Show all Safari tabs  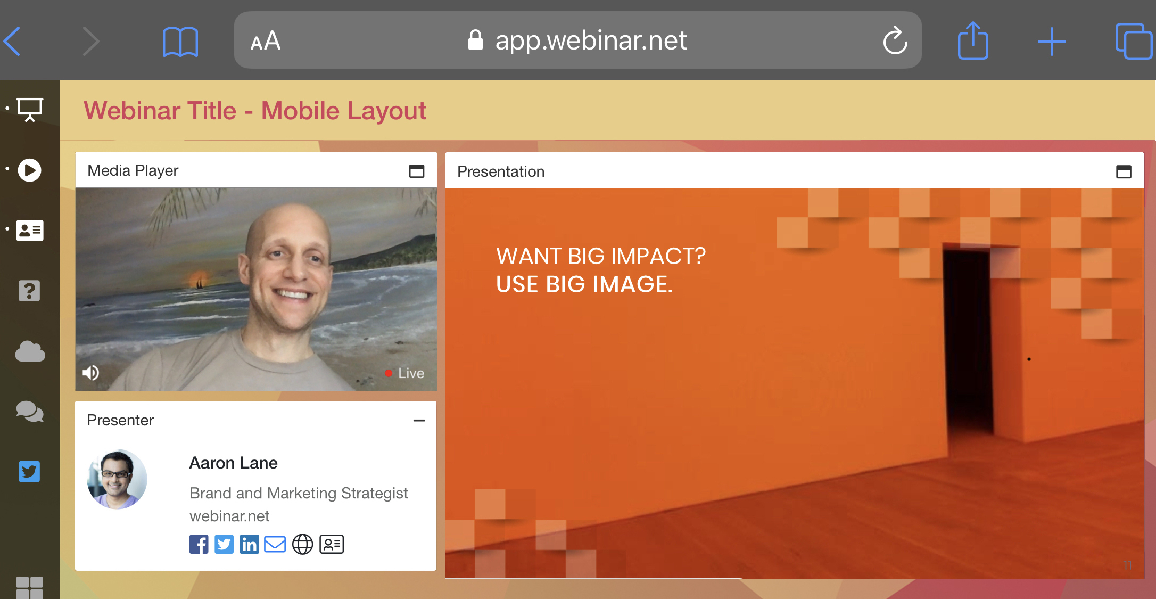tap(1133, 41)
